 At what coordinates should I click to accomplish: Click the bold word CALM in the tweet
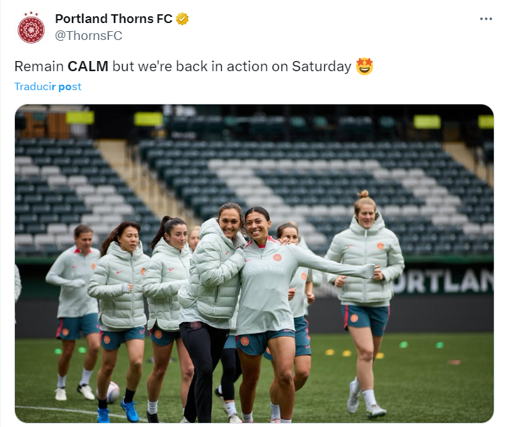click(x=87, y=66)
